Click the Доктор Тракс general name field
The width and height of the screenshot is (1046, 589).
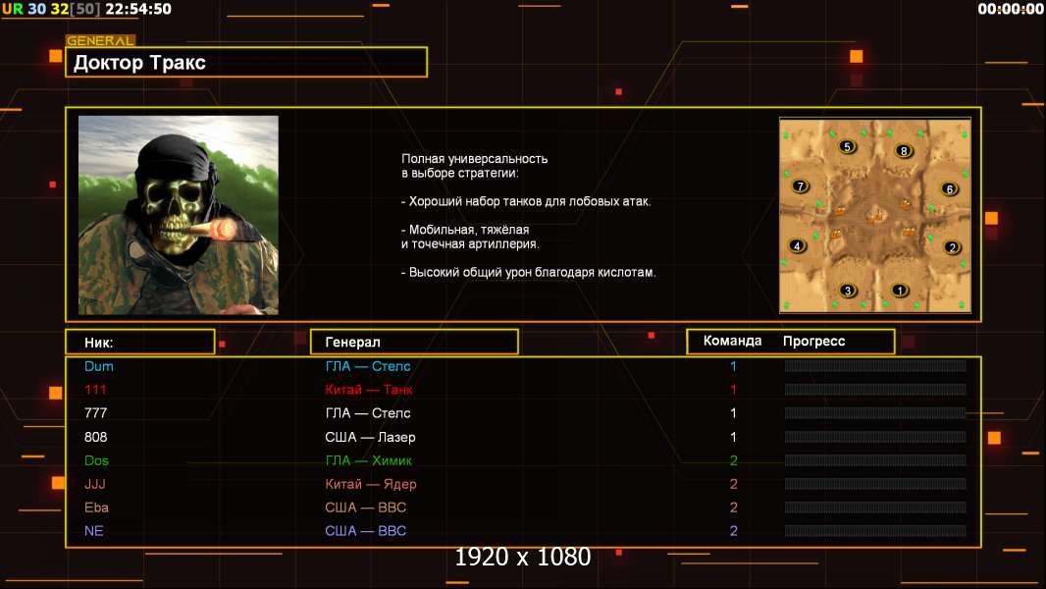click(x=249, y=63)
